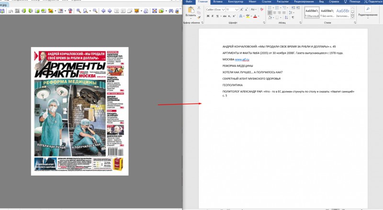Click the yellow highlight color swatch
The image size is (383, 210).
248,16
